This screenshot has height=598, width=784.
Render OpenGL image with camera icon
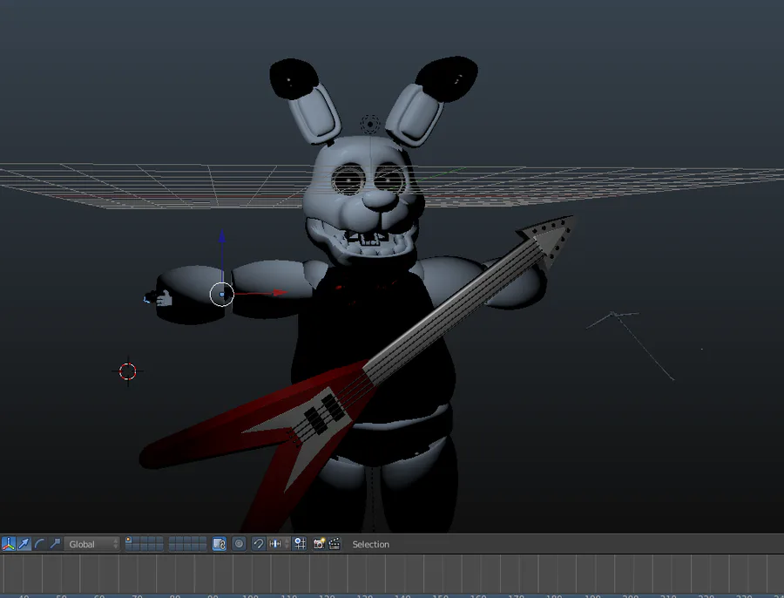click(x=319, y=544)
